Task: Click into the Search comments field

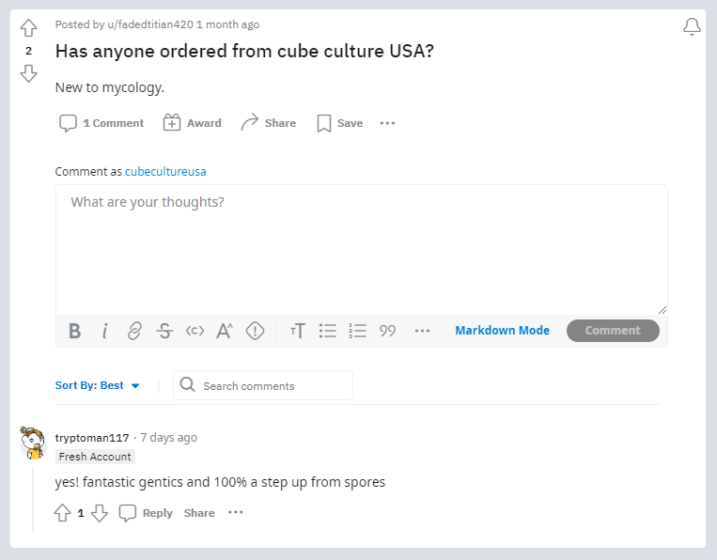Action: pyautogui.click(x=263, y=385)
